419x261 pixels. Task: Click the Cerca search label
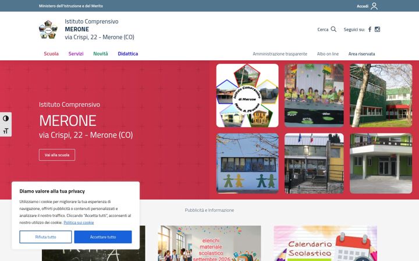[x=323, y=30]
